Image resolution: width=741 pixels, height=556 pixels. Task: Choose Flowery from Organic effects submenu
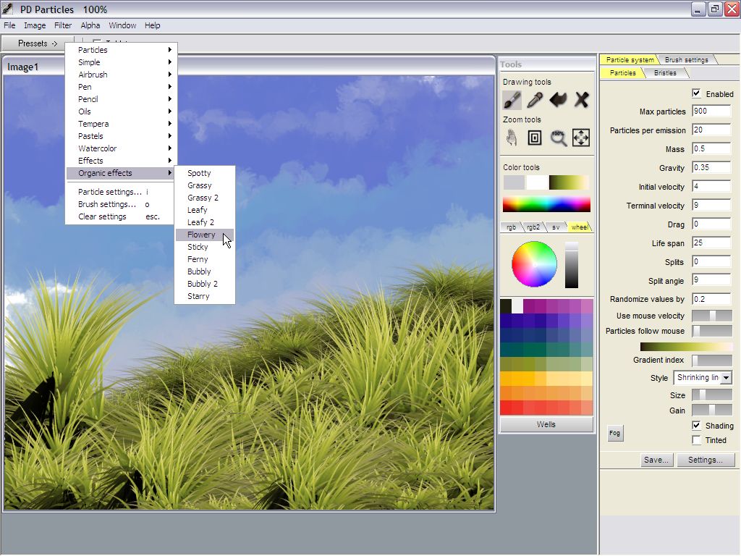[201, 235]
